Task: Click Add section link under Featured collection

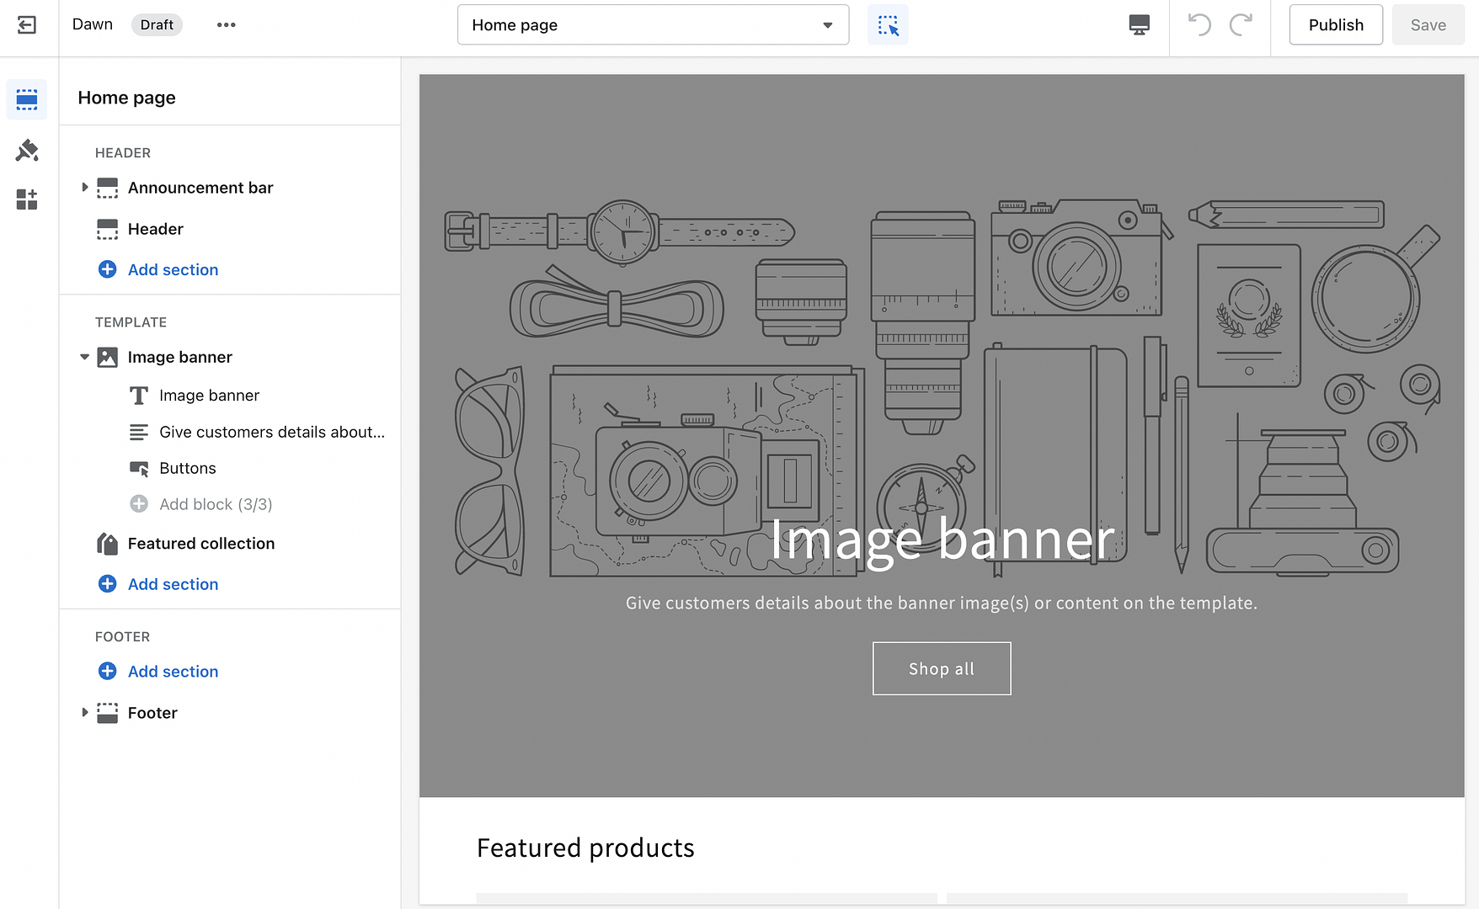Action: coord(173,584)
